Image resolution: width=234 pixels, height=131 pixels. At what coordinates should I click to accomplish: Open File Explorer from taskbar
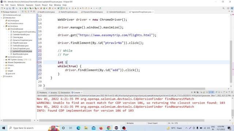(86, 128)
